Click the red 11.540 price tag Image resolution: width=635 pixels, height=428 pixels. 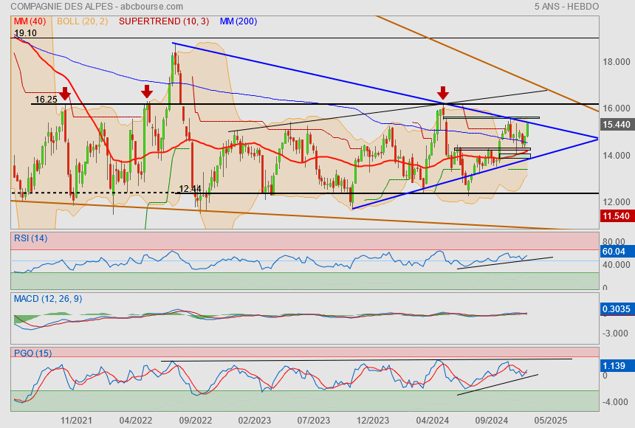coord(616,215)
